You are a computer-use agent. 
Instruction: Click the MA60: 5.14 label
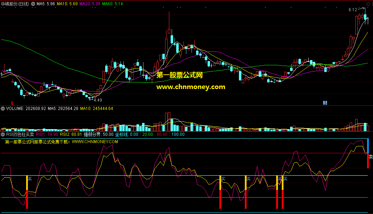coord(112,4)
